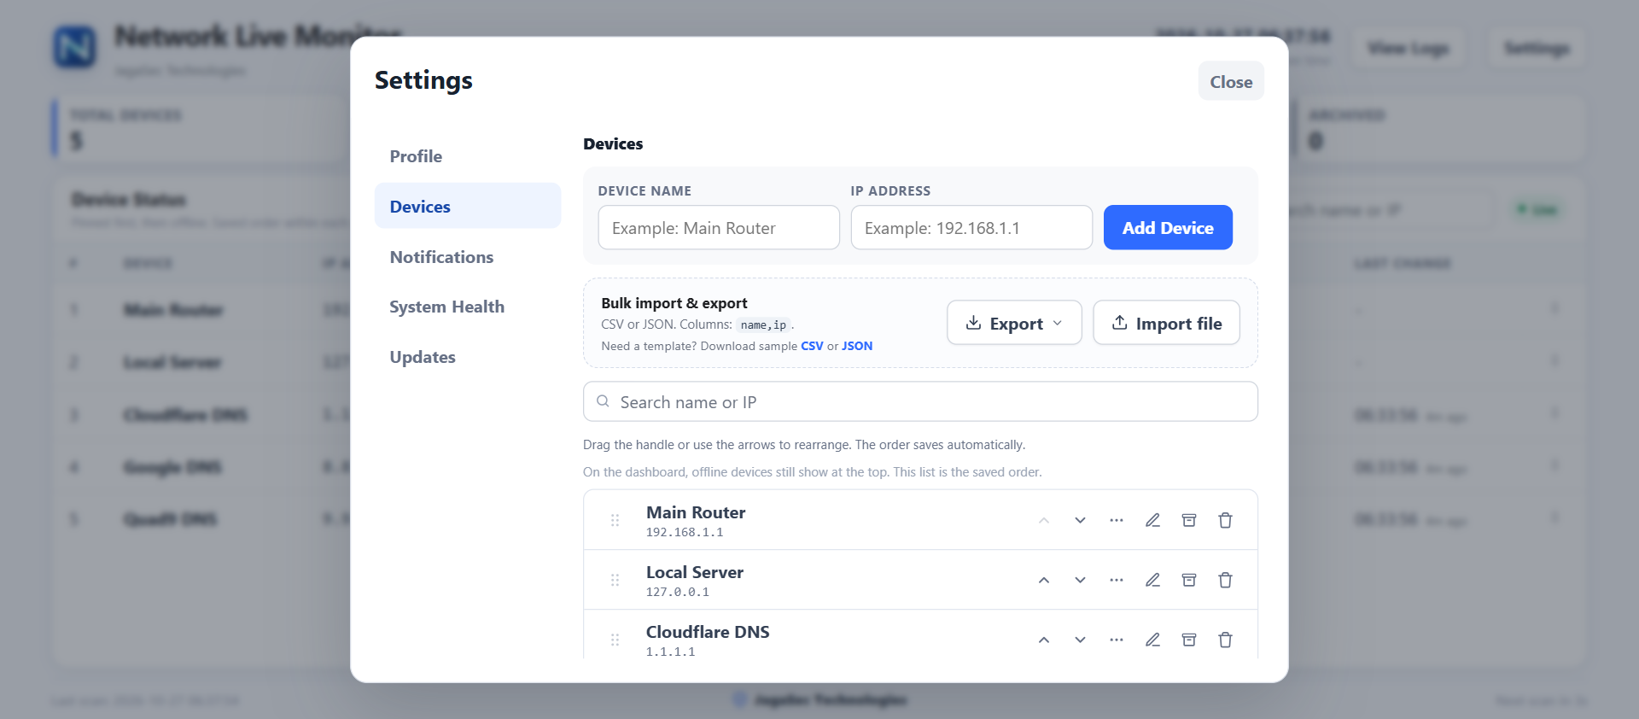
Task: Edit the Local Server device
Action: pos(1152,580)
